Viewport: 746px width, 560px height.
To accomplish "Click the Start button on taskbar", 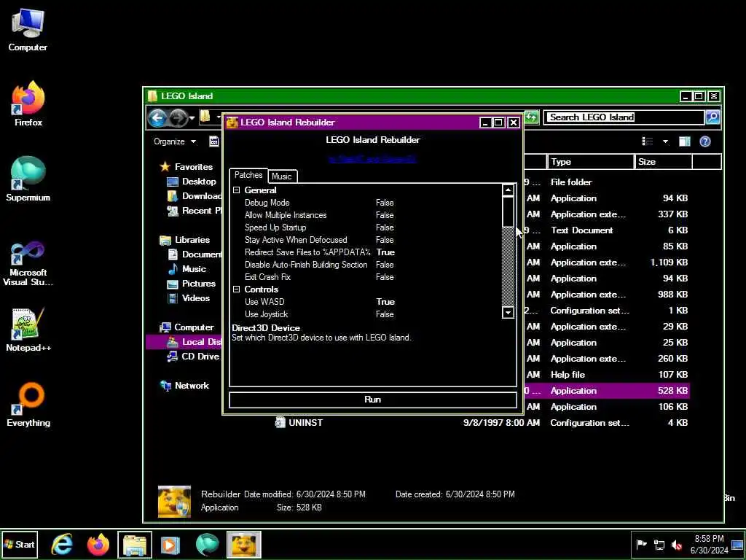I will point(19,544).
